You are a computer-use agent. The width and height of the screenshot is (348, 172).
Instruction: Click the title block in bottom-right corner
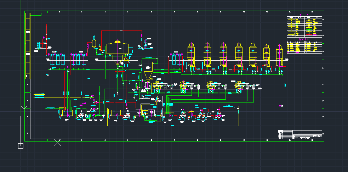[x=300, y=134]
